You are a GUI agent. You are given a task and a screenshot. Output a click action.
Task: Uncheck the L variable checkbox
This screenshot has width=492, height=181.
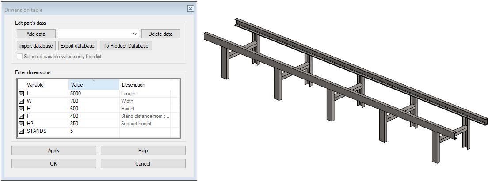(21, 94)
